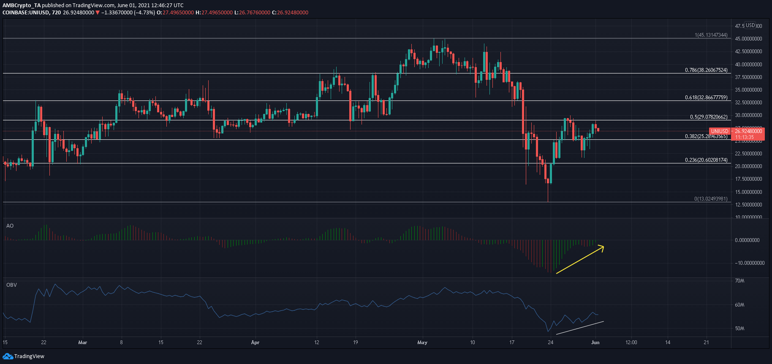Select the 0.786(38.26067524) Fibonacci label

tap(706, 70)
